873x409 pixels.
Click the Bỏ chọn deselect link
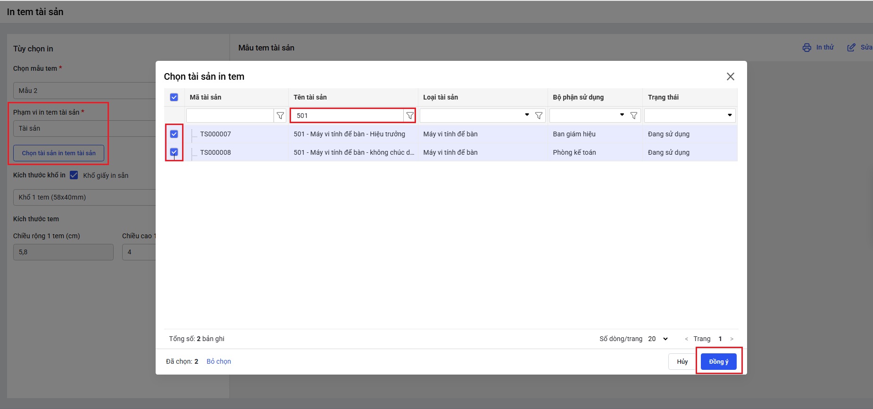point(219,362)
